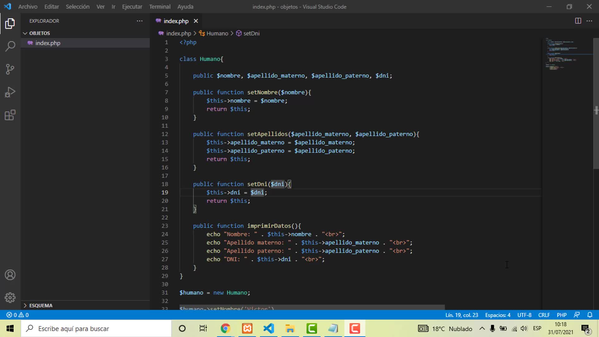599x337 pixels.
Task: Open microphone icon in system tray
Action: point(493,329)
